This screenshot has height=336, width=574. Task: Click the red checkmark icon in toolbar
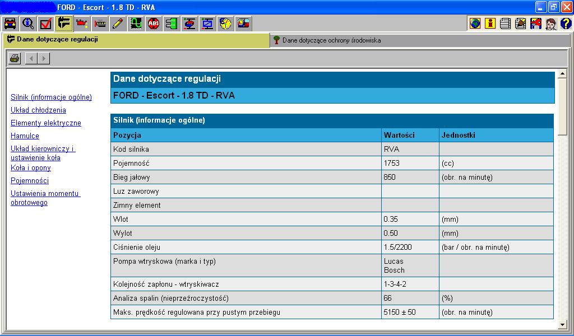click(46, 24)
